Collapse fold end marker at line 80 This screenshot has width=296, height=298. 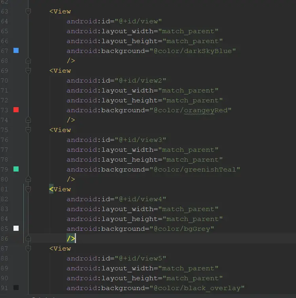pos(28,179)
